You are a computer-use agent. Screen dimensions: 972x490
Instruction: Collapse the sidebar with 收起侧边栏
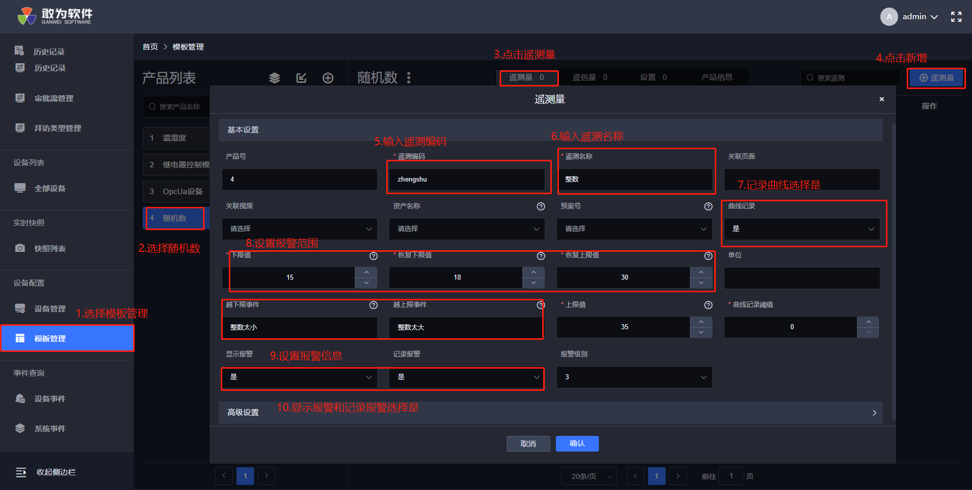point(56,472)
